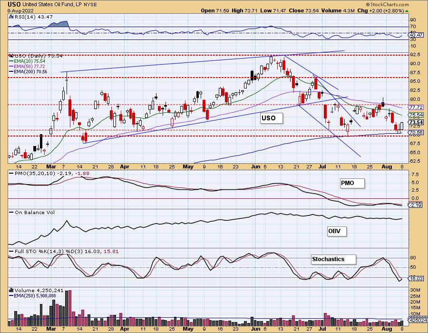Click the 16.03 stochastic value tag on the right axis
Screen dimensions: 428x333
tap(416, 278)
